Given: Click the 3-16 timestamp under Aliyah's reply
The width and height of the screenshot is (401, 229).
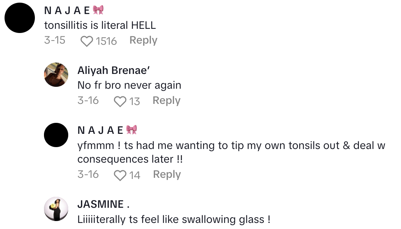Looking at the screenshot, I should (x=88, y=100).
